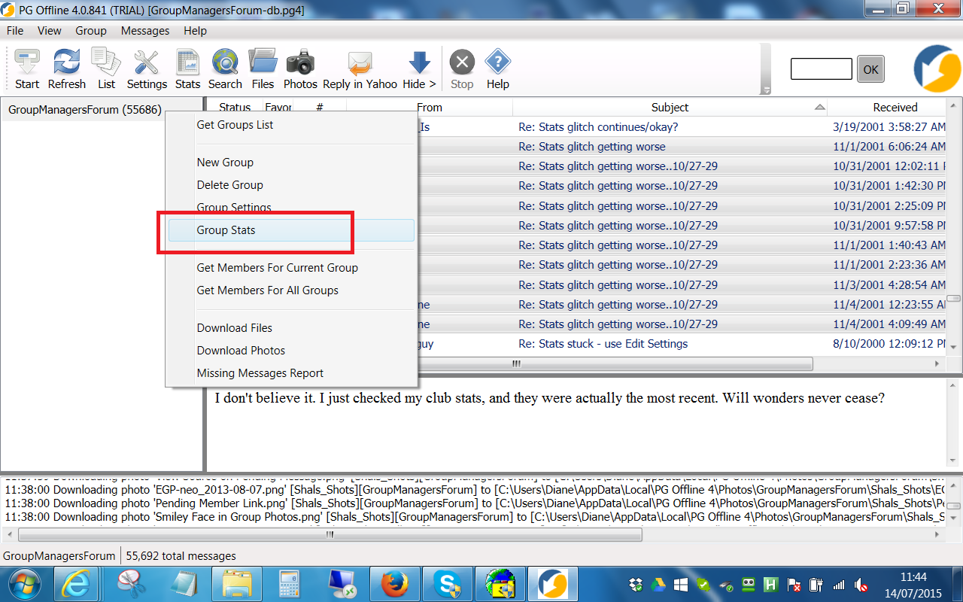This screenshot has height=602, width=963.
Task: Open Internet Explorer from taskbar
Action: pyautogui.click(x=76, y=584)
